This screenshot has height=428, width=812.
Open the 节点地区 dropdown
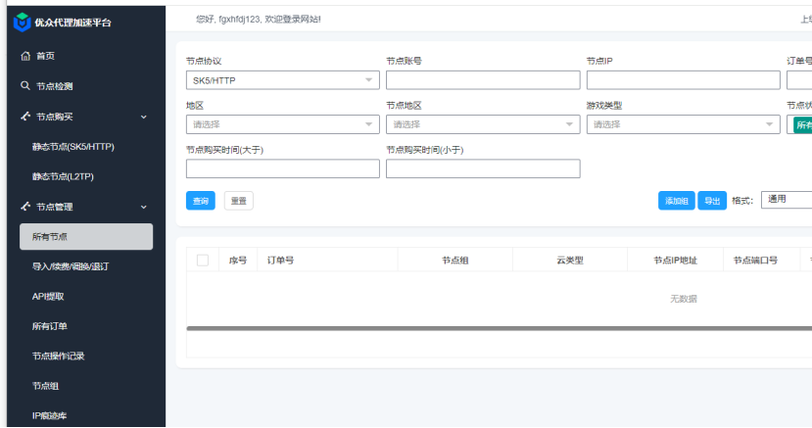point(482,124)
